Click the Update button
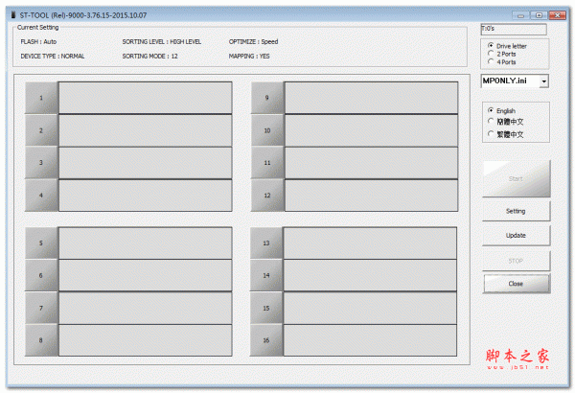Image resolution: width=575 pixels, height=393 pixels. point(516,235)
